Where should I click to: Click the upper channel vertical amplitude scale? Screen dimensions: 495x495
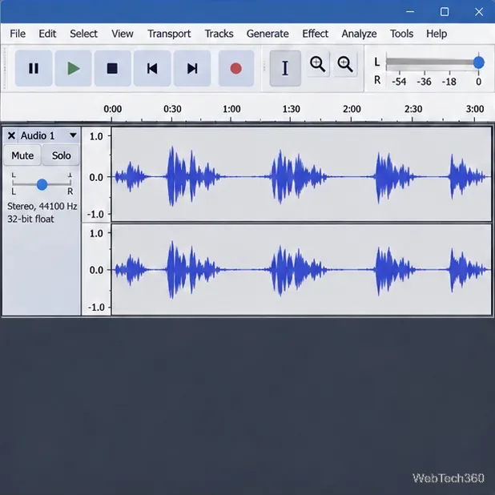[x=97, y=175]
